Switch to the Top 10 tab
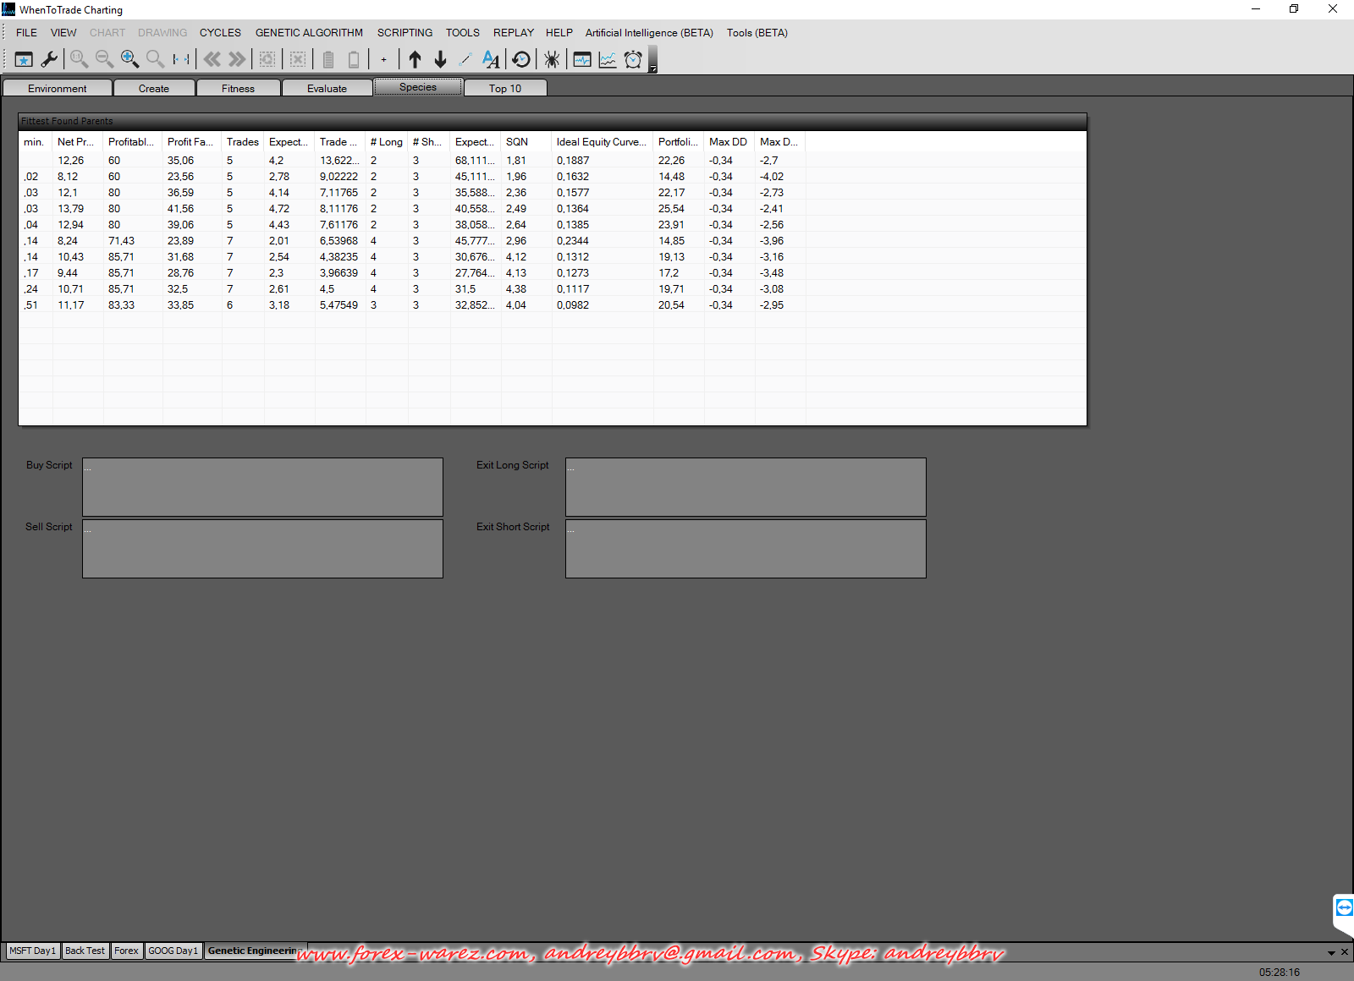Viewport: 1354px width, 981px height. coord(504,88)
